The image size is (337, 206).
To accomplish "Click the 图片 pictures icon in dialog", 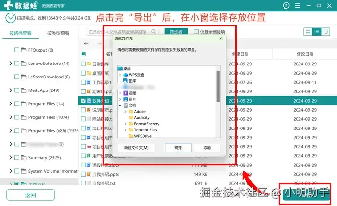I will (x=126, y=99).
